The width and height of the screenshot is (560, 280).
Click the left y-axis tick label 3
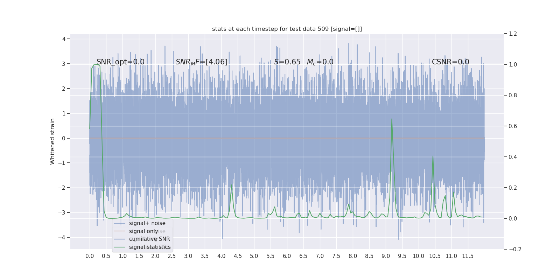coord(64,64)
